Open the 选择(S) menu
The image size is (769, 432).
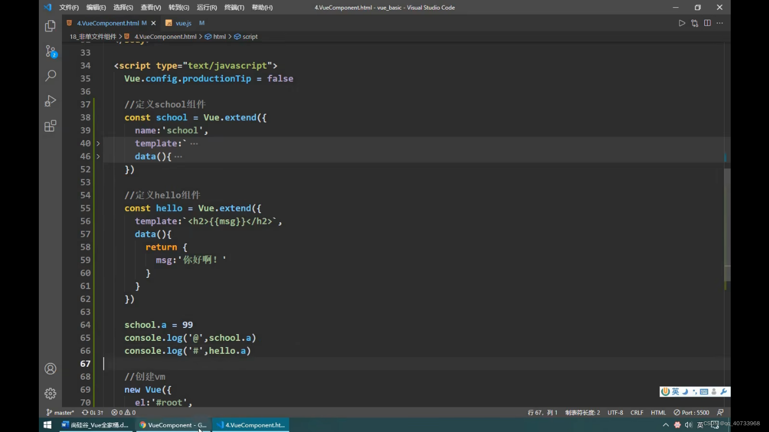click(x=123, y=7)
